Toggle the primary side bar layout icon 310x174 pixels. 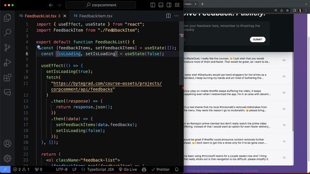(x=153, y=5)
